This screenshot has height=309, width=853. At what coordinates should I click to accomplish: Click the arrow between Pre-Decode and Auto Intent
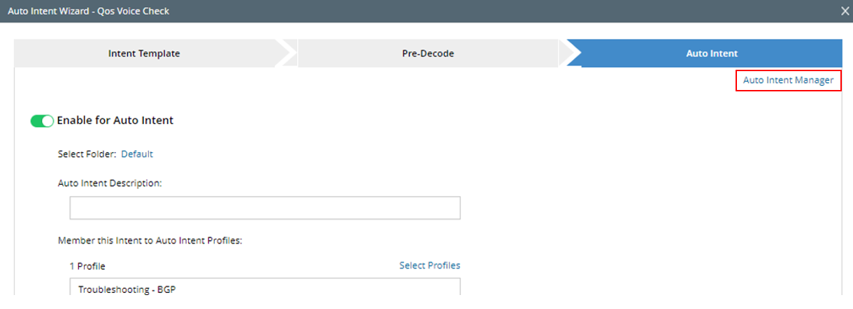coord(570,54)
